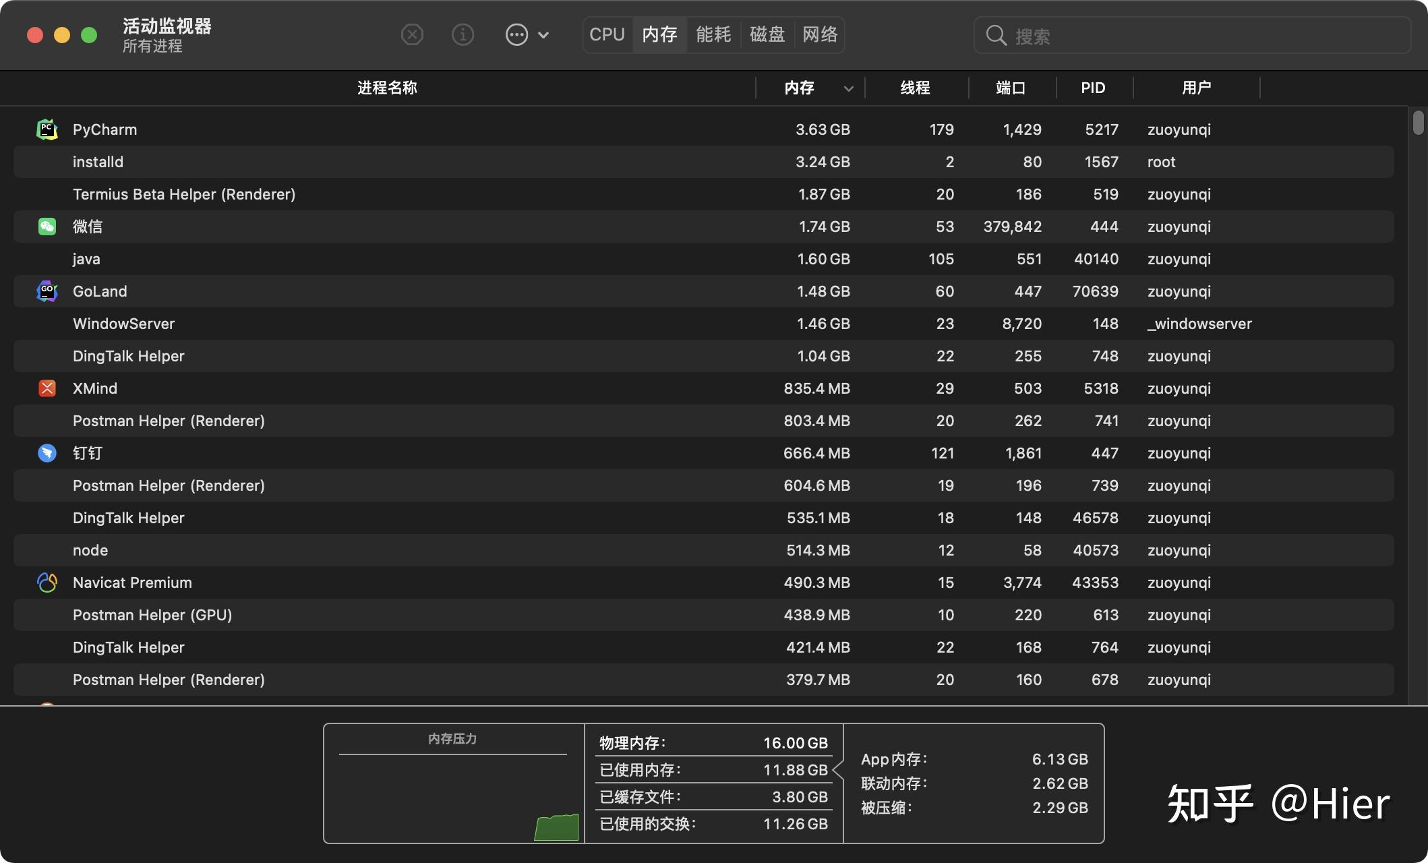This screenshot has height=863, width=1428.
Task: Select Postman Helper (Renderer) row with PID 678
Action: [703, 680]
